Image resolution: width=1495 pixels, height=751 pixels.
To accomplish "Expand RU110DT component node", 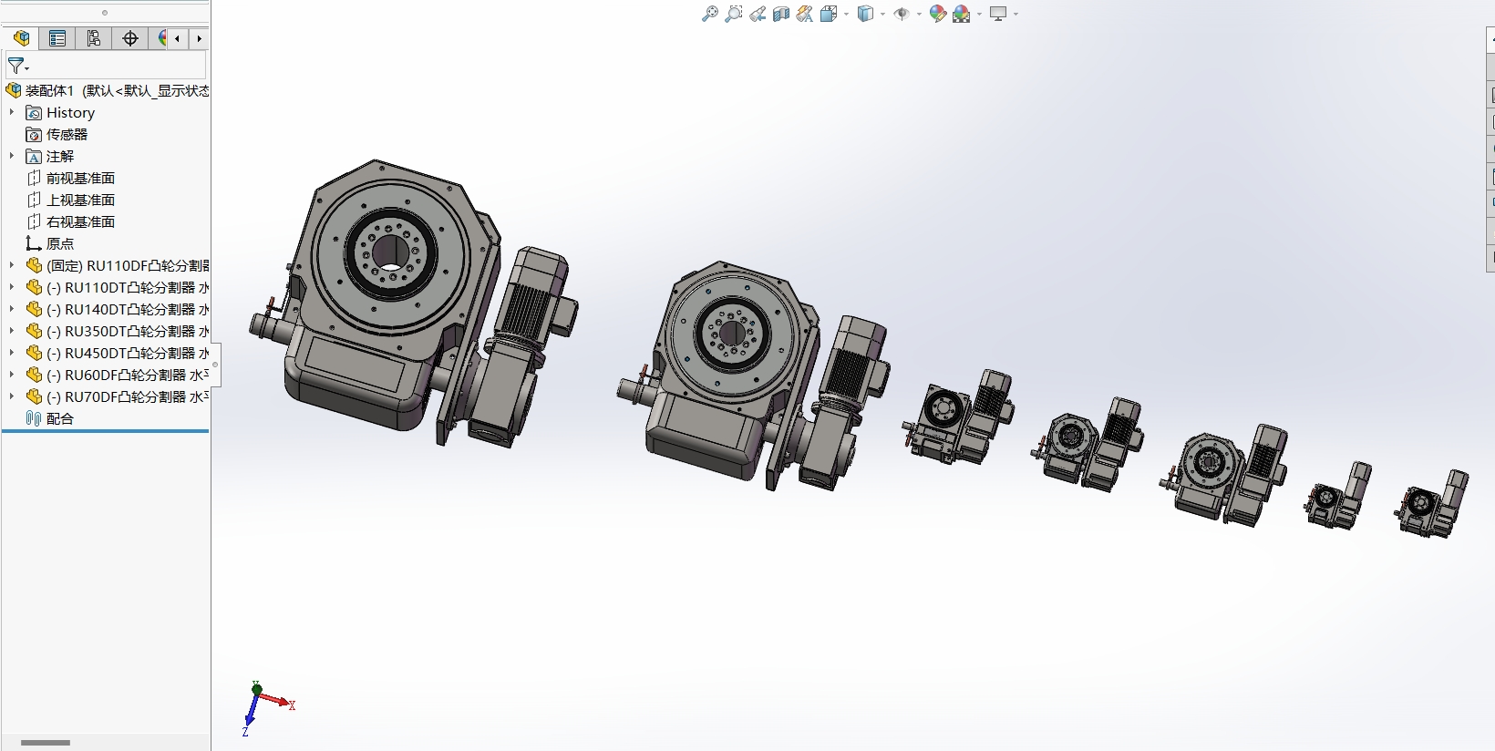I will point(12,287).
